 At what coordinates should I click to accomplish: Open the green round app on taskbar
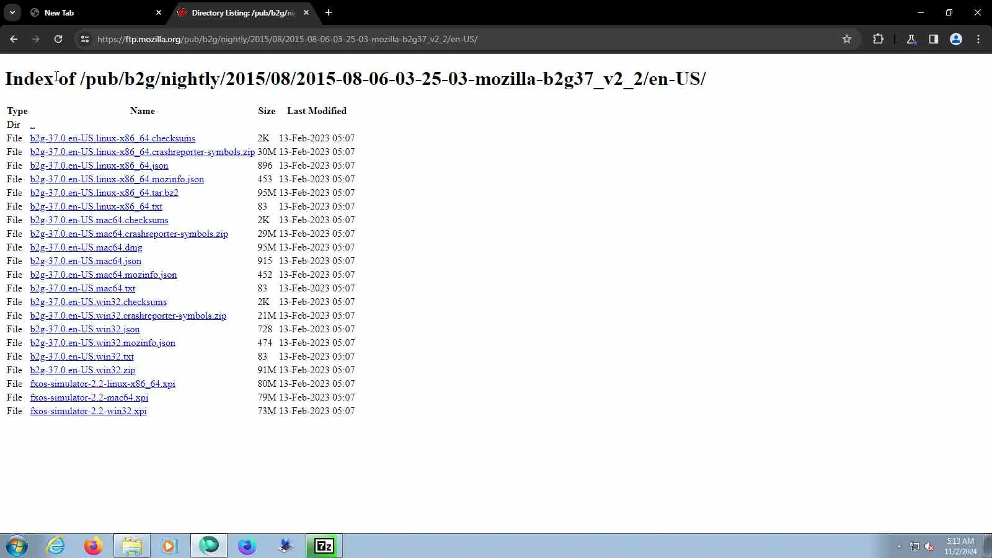click(x=209, y=546)
